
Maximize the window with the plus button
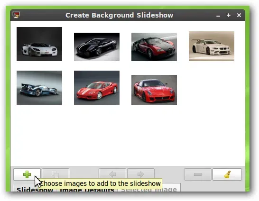pyautogui.click(x=229, y=15)
